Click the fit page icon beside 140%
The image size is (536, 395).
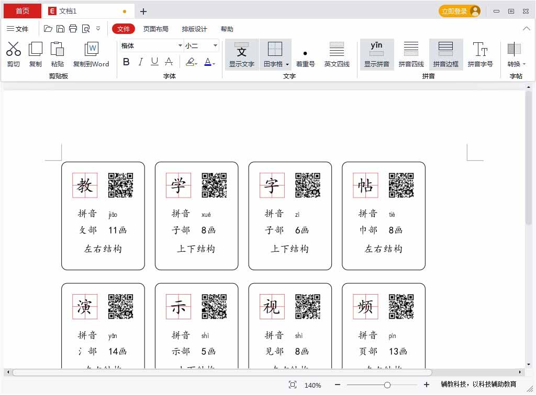tap(293, 385)
